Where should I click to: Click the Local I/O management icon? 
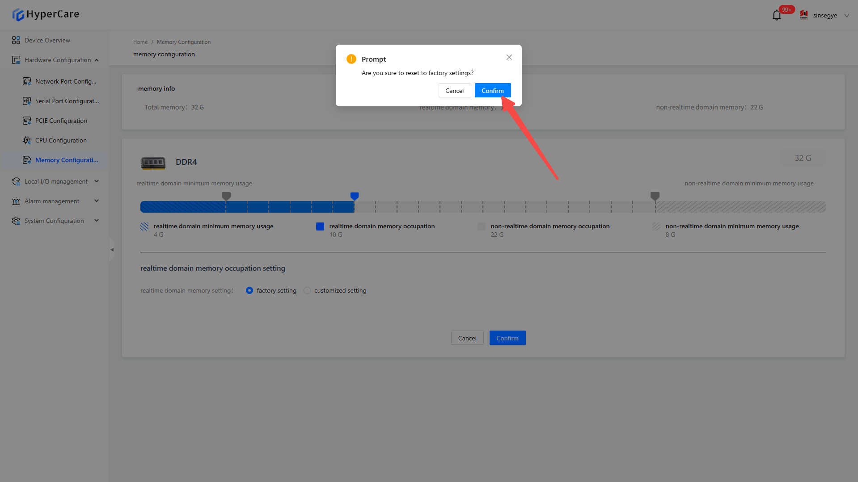pyautogui.click(x=16, y=181)
